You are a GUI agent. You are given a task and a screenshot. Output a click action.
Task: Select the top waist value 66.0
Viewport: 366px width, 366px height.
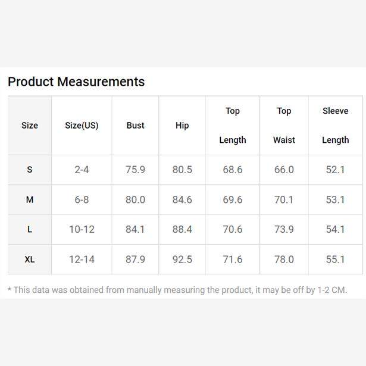284,170
